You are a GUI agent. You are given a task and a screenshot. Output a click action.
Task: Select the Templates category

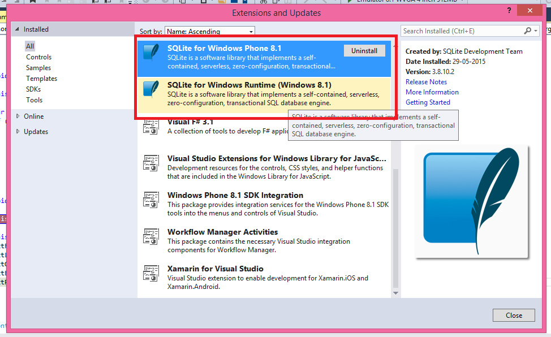coord(41,79)
